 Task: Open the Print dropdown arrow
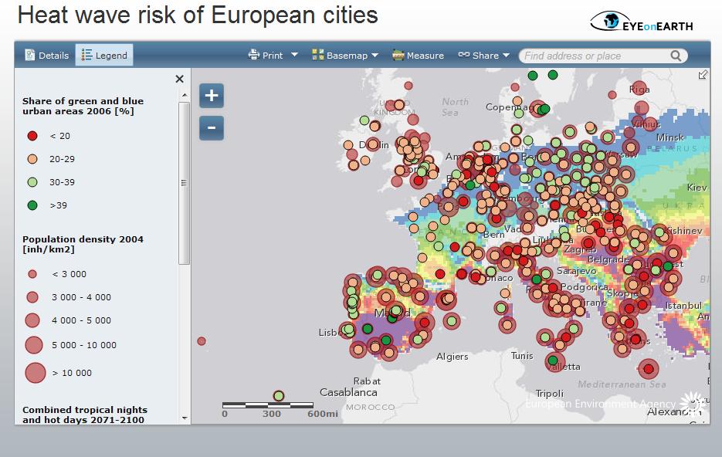click(294, 55)
